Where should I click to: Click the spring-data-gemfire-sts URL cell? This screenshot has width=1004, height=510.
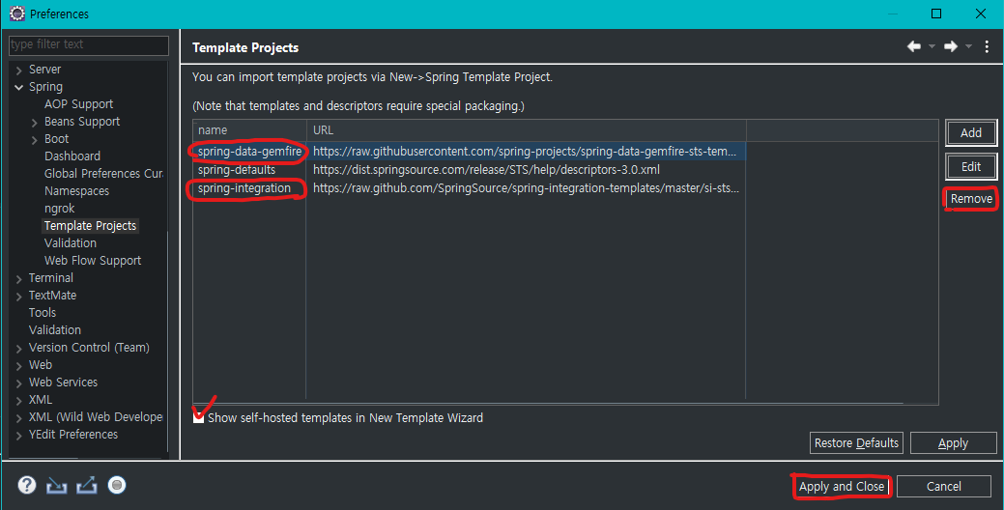tap(525, 151)
